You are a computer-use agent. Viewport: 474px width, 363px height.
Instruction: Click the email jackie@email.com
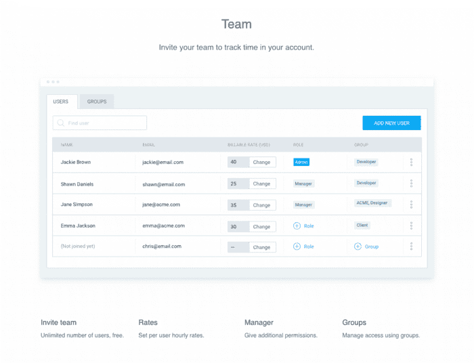coord(163,163)
